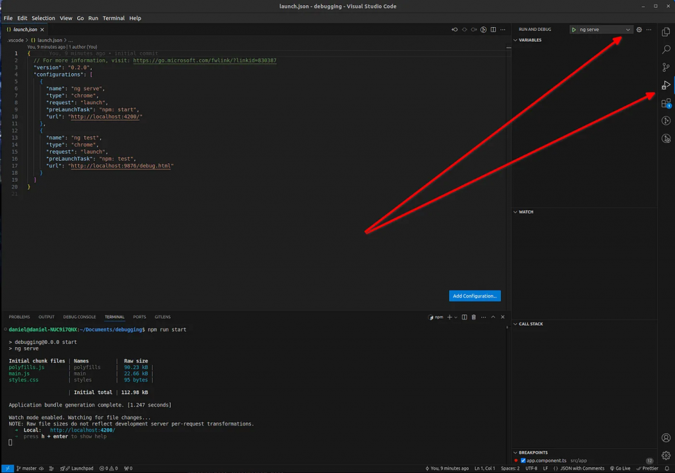Uncheck the app.component.ts breakpoint checkbox
The width and height of the screenshot is (675, 473).
pos(523,460)
